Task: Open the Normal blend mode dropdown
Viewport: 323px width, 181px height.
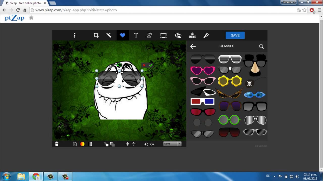Action: (172, 144)
